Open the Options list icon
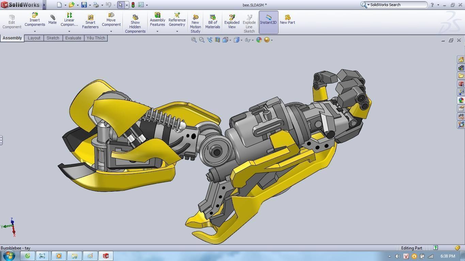 (x=141, y=5)
